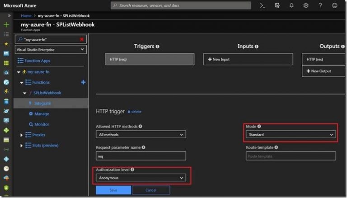Open the notifications bell

coord(291,5)
